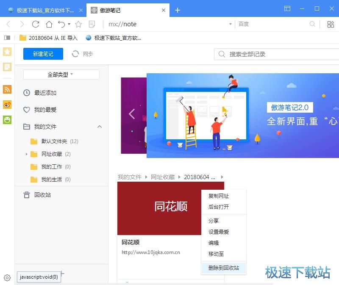
Task: Choose 后台打开 from the context menu
Action: tap(224, 207)
